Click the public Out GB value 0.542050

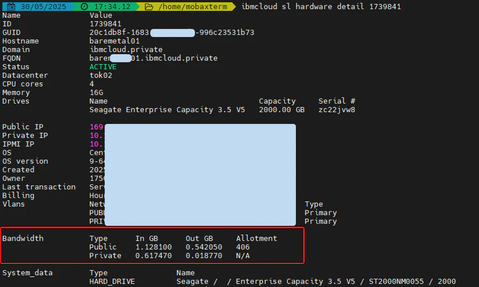click(x=204, y=247)
